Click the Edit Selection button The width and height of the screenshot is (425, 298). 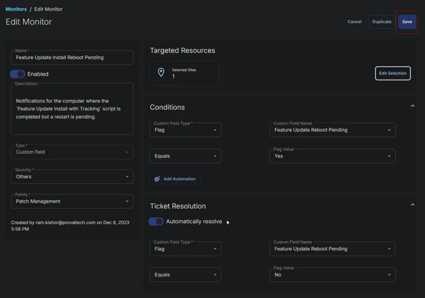[393, 73]
